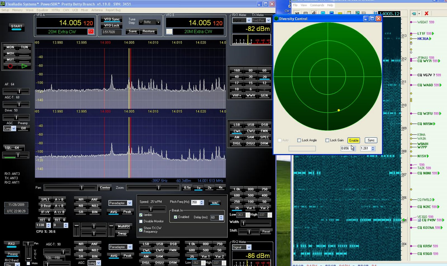Toggle the RX1 NB2 noise blanker button
This screenshot has width=447, height=266.
[x=94, y=206]
